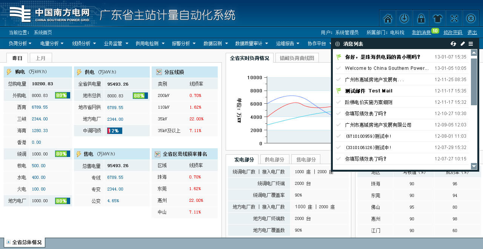Click the 修改密码 link

click(x=453, y=32)
